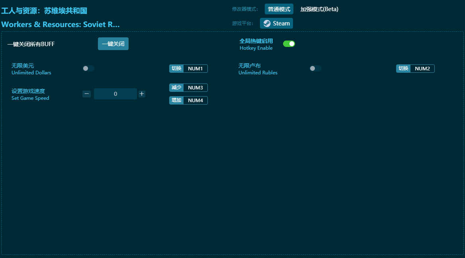
Task: Turn off the global Hotkey Enable switch
Action: pyautogui.click(x=289, y=44)
